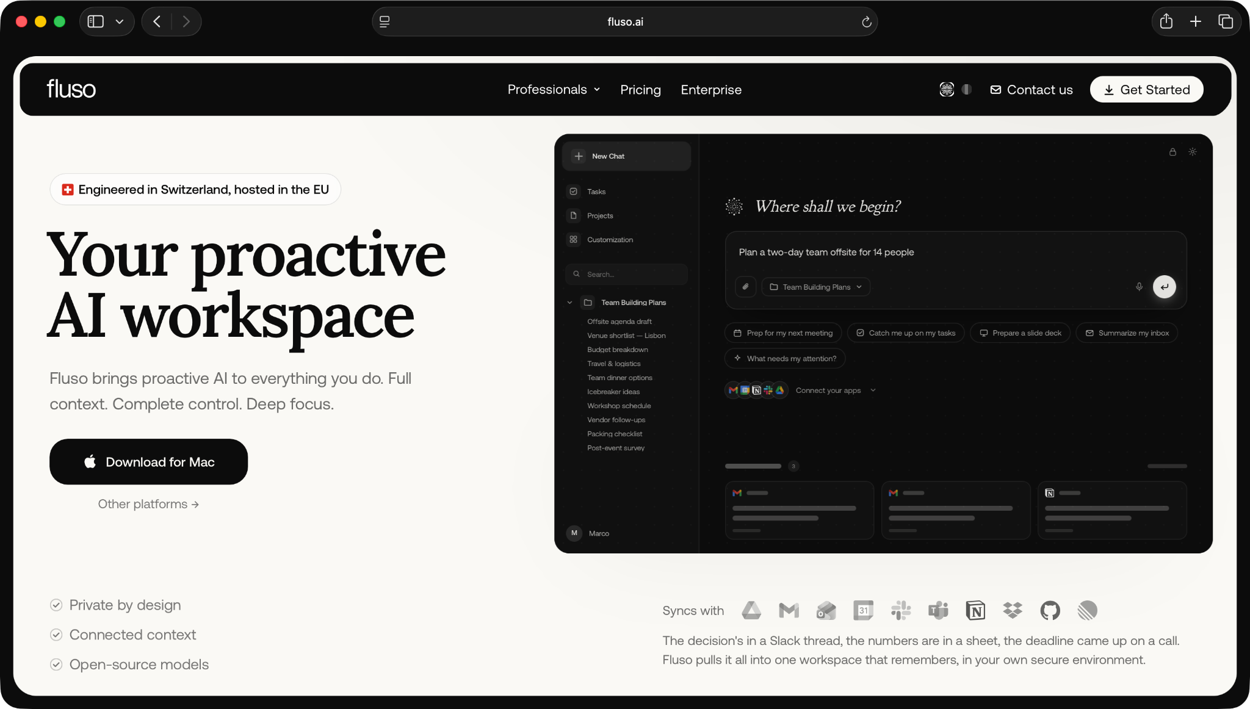Click the Outlook sync icon
The image size is (1250, 709).
pyautogui.click(x=826, y=610)
